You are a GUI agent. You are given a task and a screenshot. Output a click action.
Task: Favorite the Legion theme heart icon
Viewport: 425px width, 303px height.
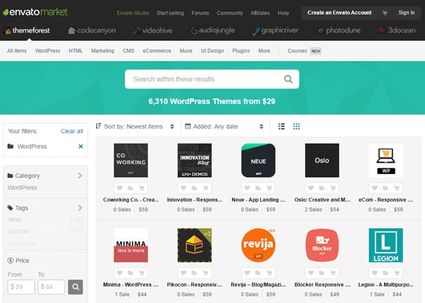[375, 273]
